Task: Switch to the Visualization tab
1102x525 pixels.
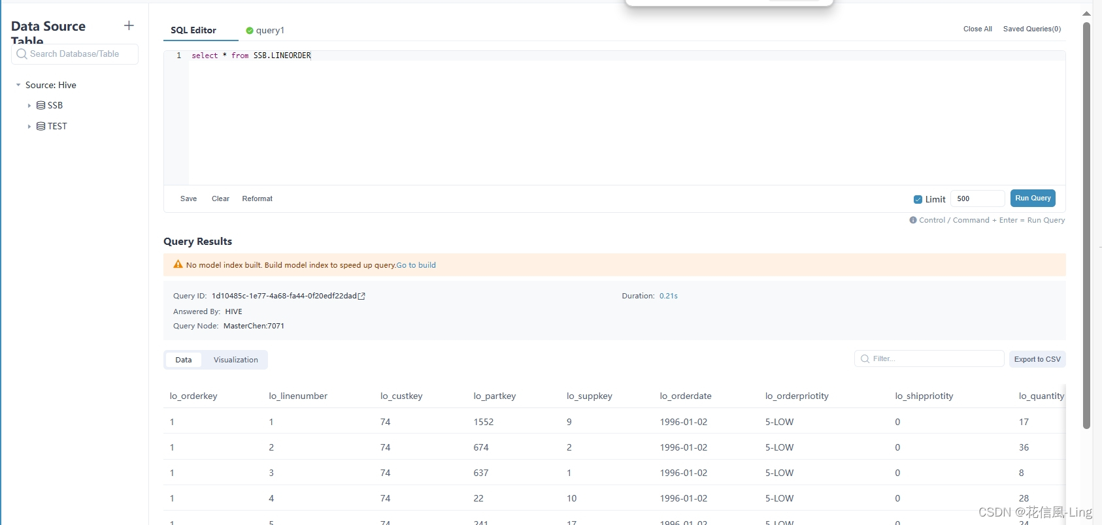Action: pyautogui.click(x=236, y=360)
